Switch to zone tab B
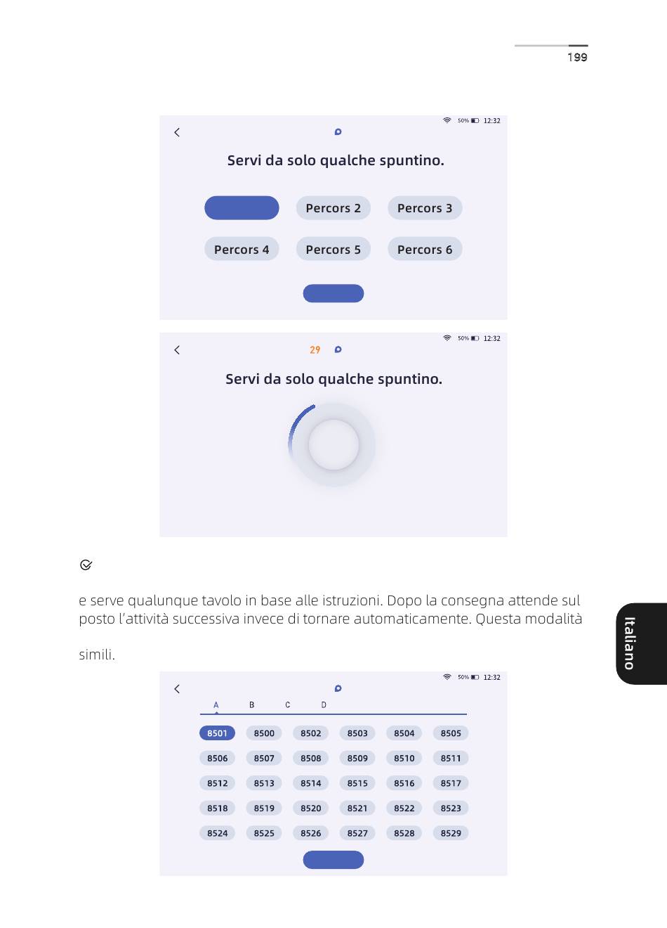Screen dimensions: 667x928 tap(252, 705)
